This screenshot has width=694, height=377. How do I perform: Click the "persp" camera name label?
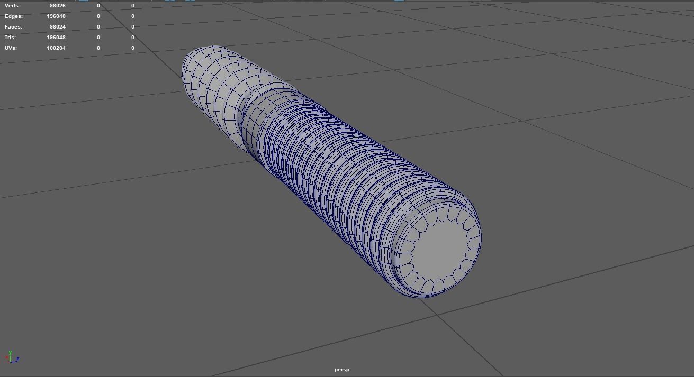tap(342, 370)
